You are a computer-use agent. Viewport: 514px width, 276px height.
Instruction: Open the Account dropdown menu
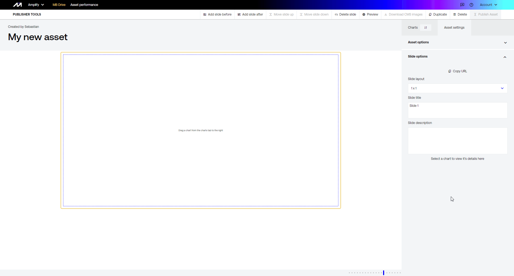488,5
